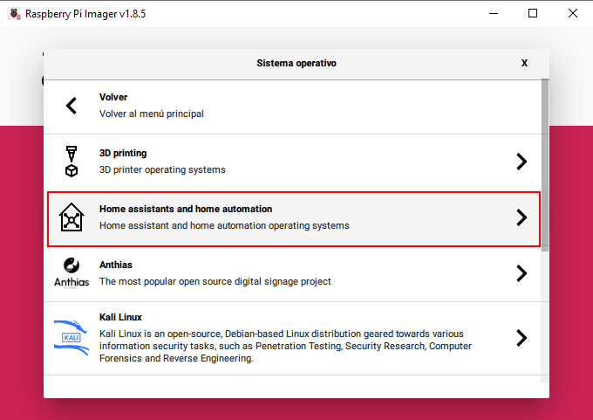Expand the Kali Linux entry chevron
This screenshot has width=593, height=420.
[521, 338]
